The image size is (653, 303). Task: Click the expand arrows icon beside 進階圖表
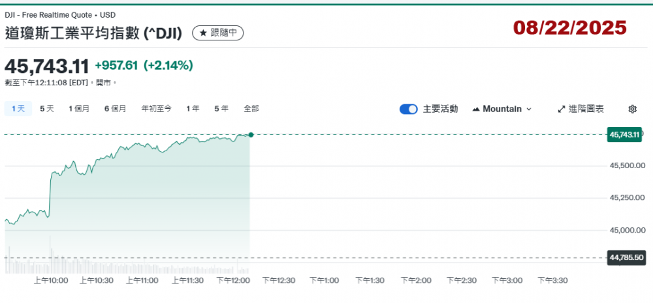coord(561,109)
